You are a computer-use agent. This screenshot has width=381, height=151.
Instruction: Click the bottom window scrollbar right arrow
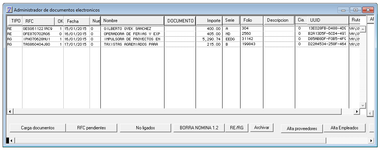pyautogui.click(x=371, y=140)
